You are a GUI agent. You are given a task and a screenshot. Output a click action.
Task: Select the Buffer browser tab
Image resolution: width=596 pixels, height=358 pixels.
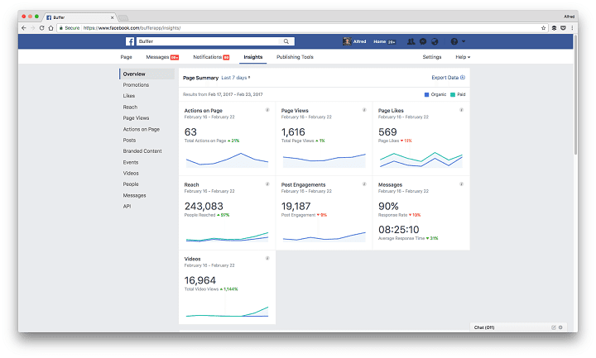[80, 17]
